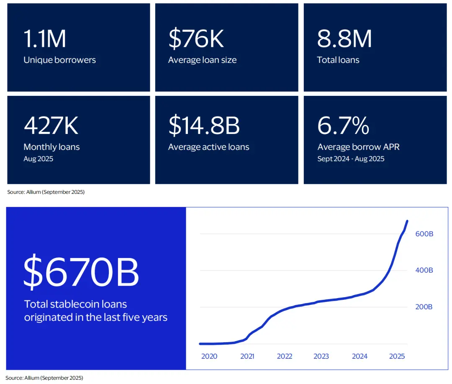Click the 2020 label on chart axis
The width and height of the screenshot is (452, 384).
pyautogui.click(x=209, y=356)
